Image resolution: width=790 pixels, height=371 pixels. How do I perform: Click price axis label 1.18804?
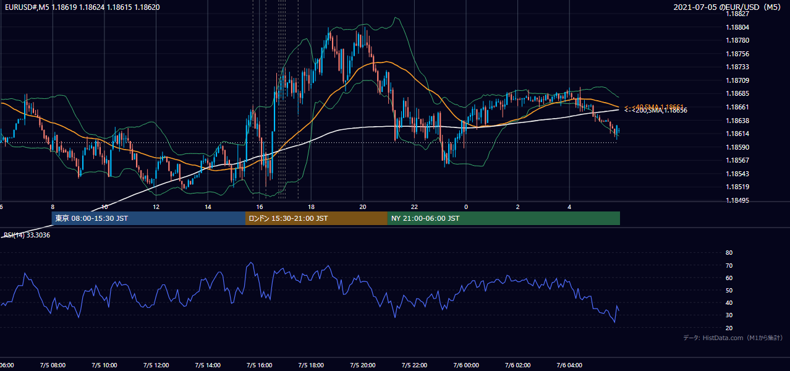click(x=737, y=27)
